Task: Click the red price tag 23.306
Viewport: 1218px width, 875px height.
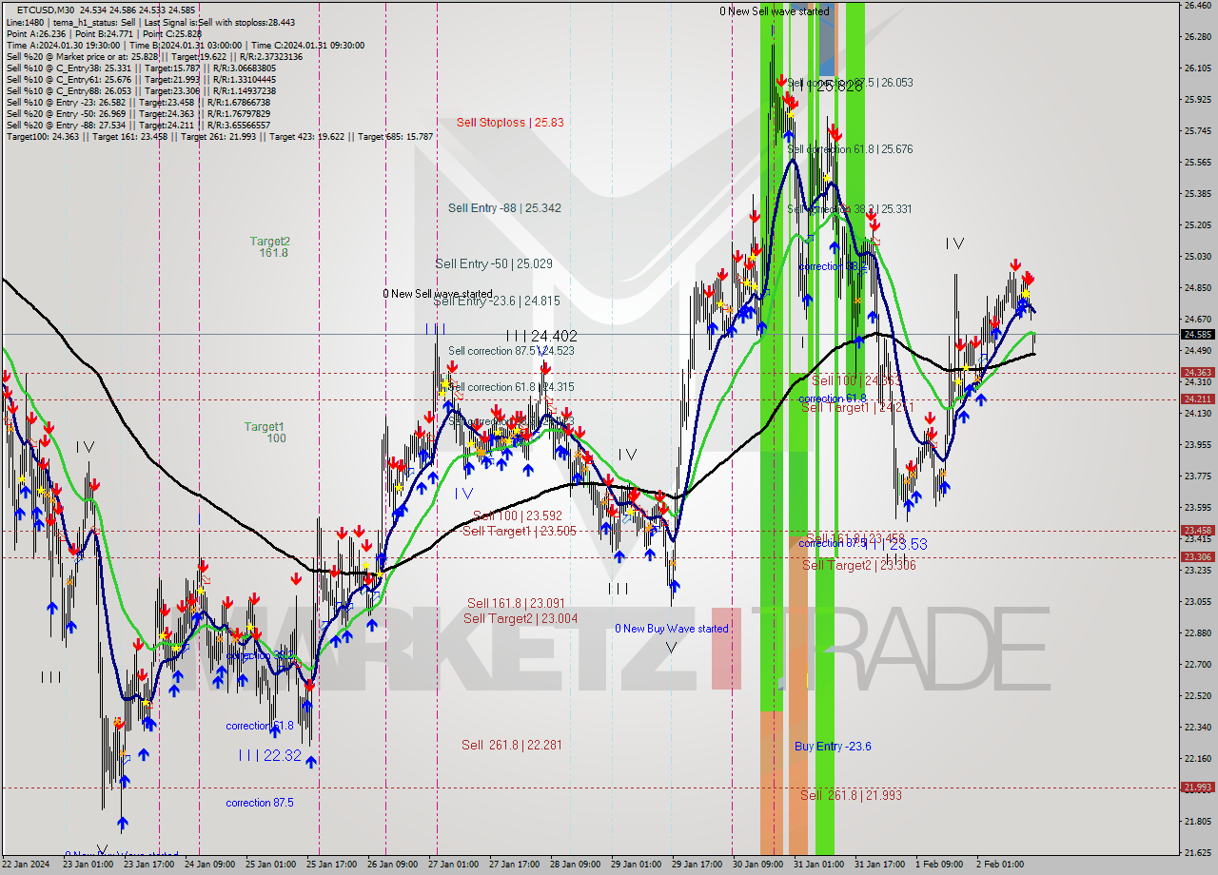Action: pyautogui.click(x=1197, y=557)
